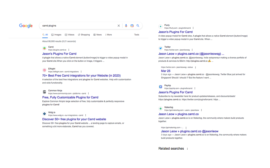The width and height of the screenshot is (270, 168).
Task: Click the elfsight.com › carrd-integrations URL text
Action: (63, 72)
